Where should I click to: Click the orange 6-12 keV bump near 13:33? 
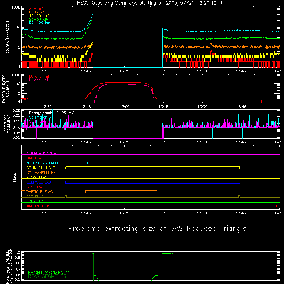click(211, 44)
